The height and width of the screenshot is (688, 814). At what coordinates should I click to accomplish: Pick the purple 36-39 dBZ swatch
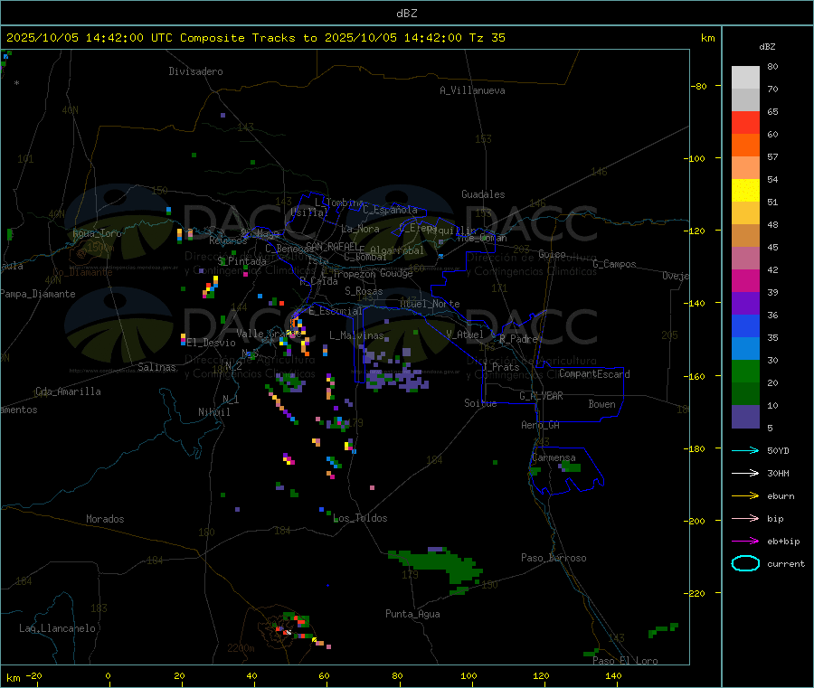tap(745, 304)
